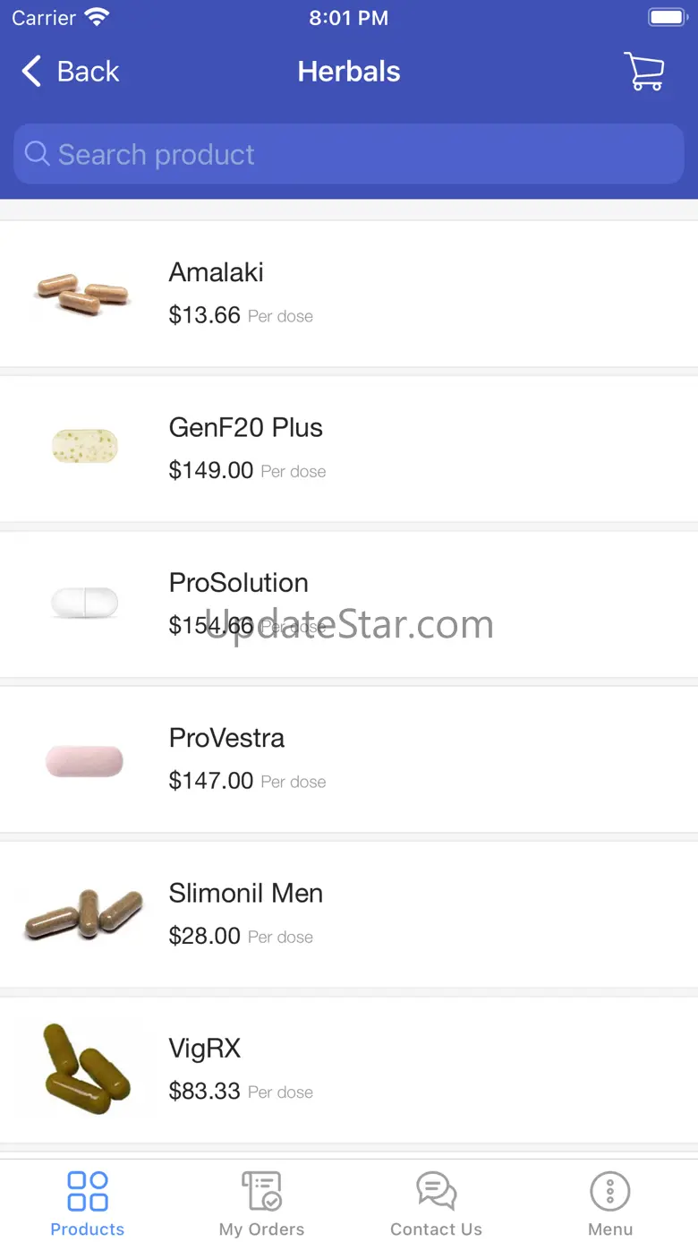Click the search magnifier icon
Image resolution: width=698 pixels, height=1242 pixels.
click(37, 154)
